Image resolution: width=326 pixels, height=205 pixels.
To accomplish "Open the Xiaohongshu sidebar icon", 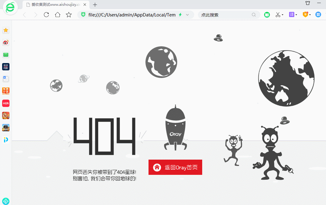I will tap(6, 103).
